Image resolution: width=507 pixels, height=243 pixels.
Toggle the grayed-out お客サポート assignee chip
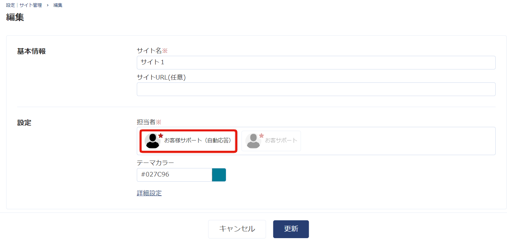tap(271, 141)
